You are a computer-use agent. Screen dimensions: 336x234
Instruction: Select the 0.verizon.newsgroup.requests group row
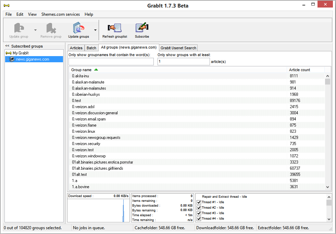(197, 138)
